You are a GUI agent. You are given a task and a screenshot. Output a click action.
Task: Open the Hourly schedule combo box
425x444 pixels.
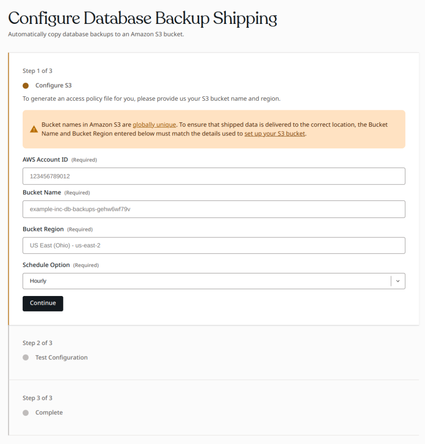tap(214, 281)
